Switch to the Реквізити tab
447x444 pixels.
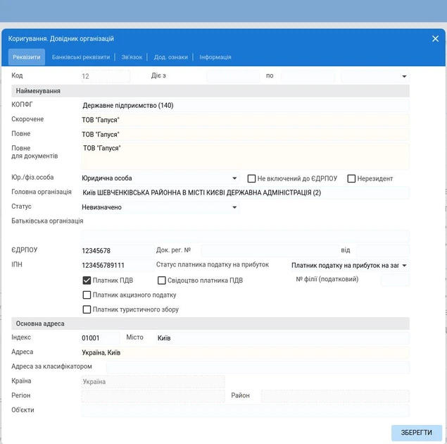(x=27, y=57)
